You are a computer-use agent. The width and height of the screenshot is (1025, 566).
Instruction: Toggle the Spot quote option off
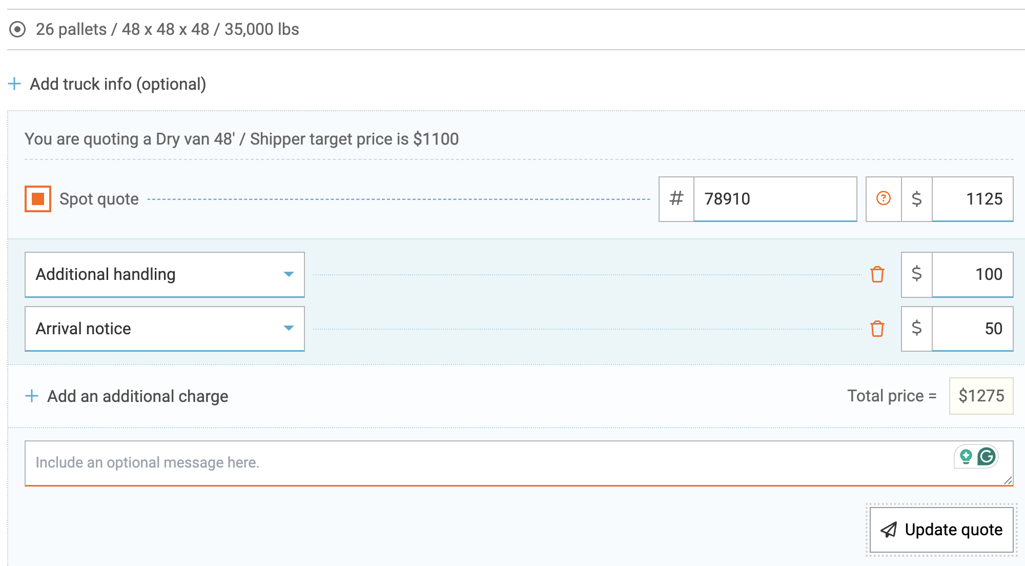click(x=37, y=198)
